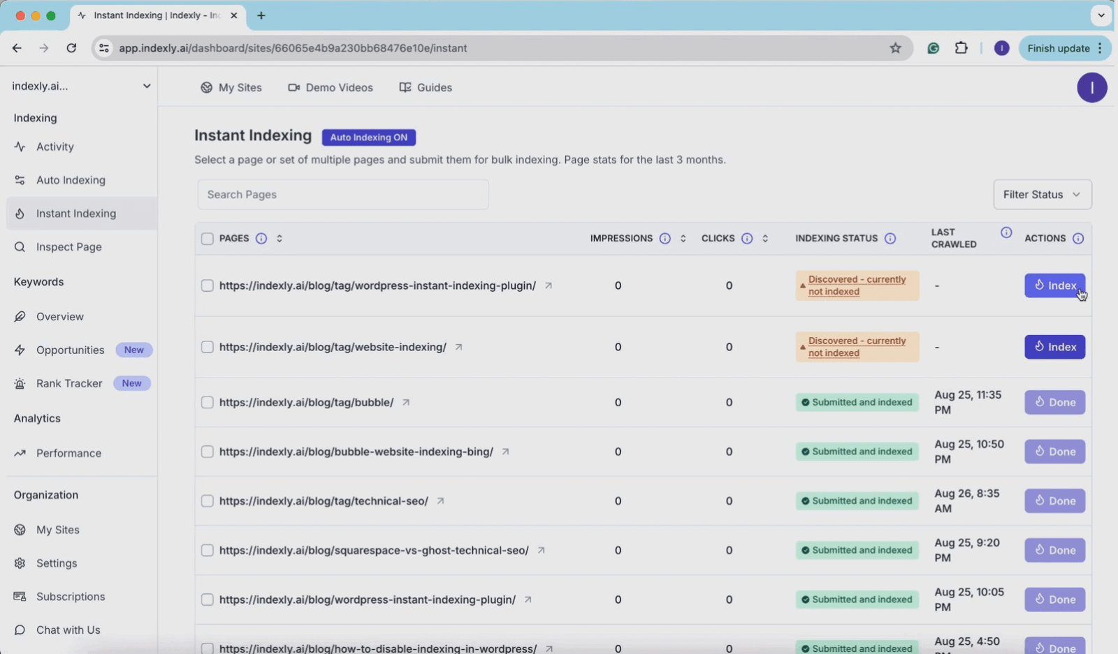
Task: Open the tag/technical-seo page URL link
Action: tap(324, 501)
